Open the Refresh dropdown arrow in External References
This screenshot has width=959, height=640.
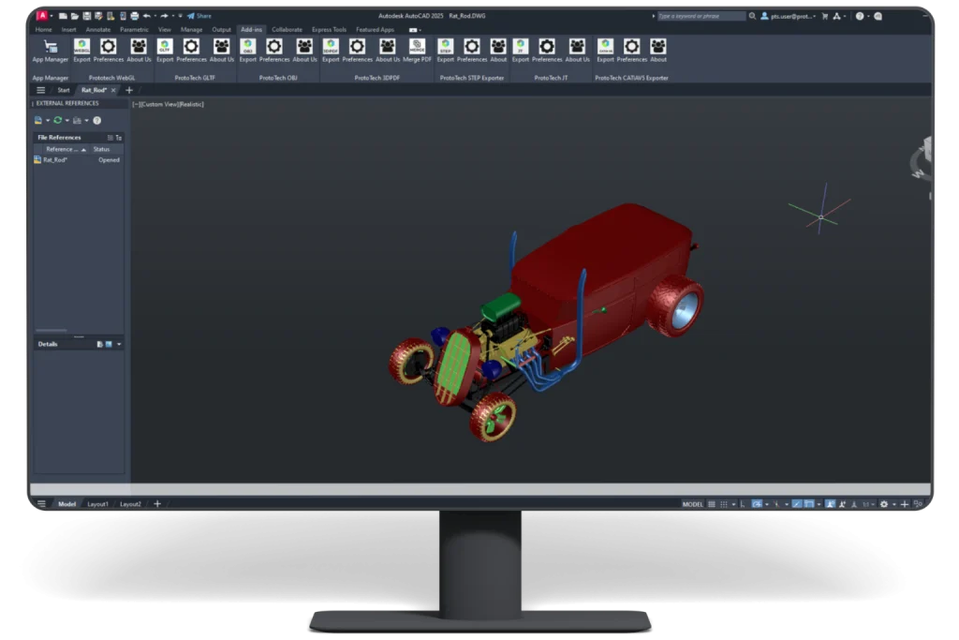pos(66,120)
